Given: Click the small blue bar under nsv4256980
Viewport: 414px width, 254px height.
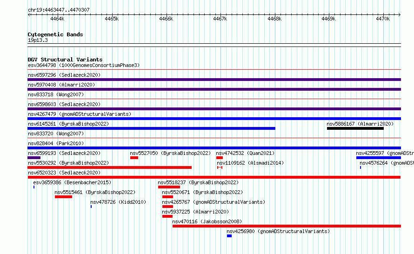Looking at the screenshot, I should coord(229,236).
